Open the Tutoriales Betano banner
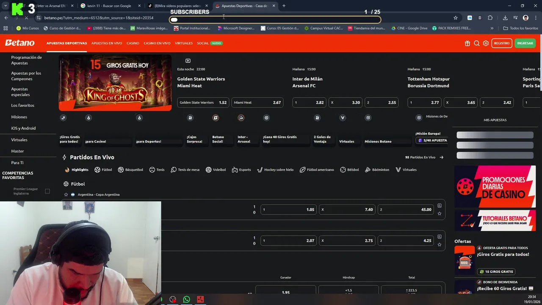Viewport: 542px width, 305px height. pos(495,220)
